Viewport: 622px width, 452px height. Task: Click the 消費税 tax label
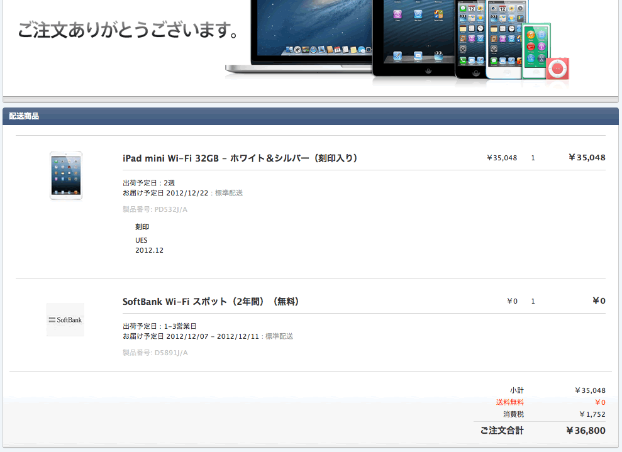click(513, 414)
